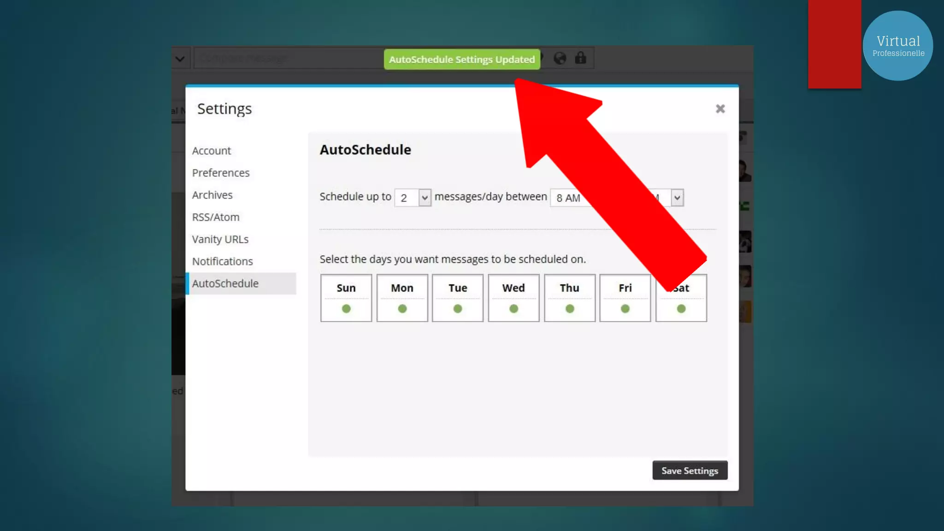Click Save Settings button
This screenshot has height=531, width=944.
[x=690, y=471]
